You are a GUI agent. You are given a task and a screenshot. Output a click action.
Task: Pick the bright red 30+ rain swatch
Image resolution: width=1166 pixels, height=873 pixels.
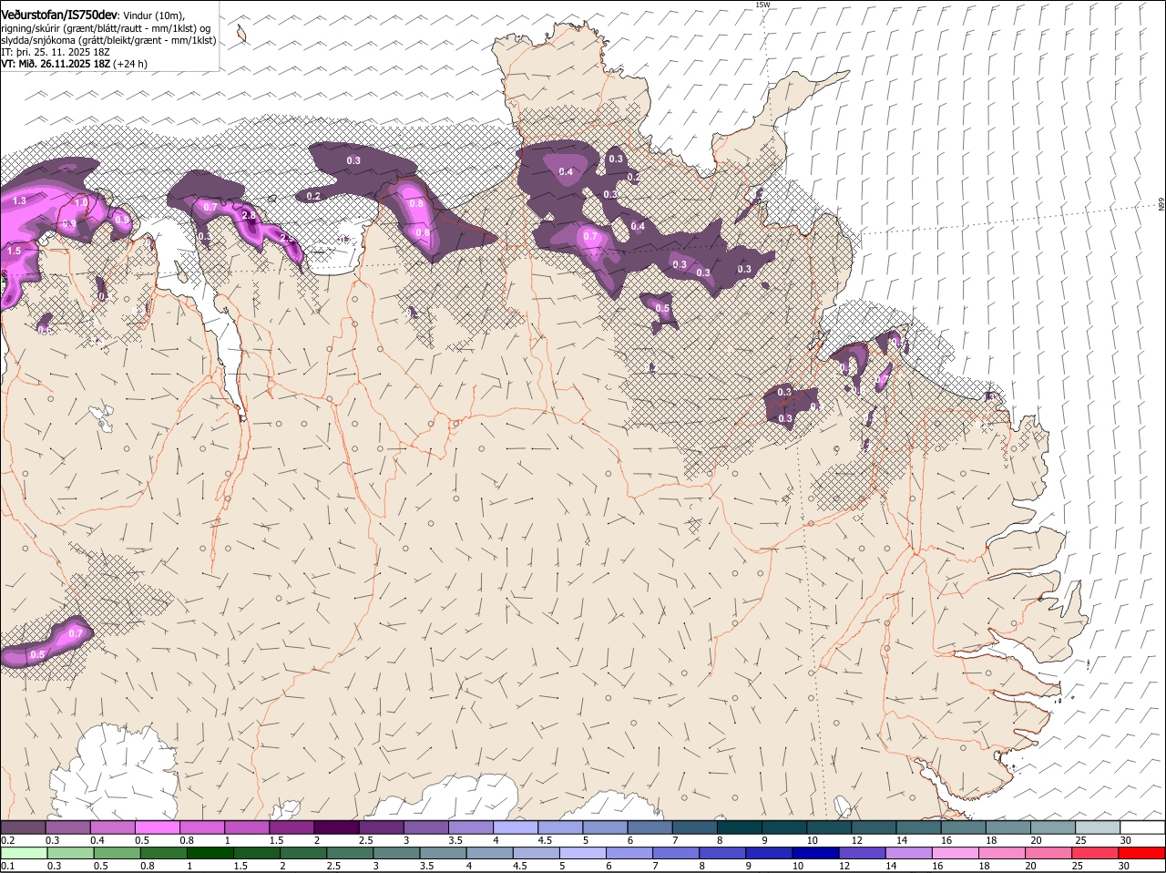[x=1141, y=853]
